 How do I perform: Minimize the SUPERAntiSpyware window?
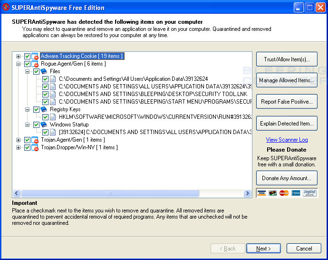(x=299, y=8)
